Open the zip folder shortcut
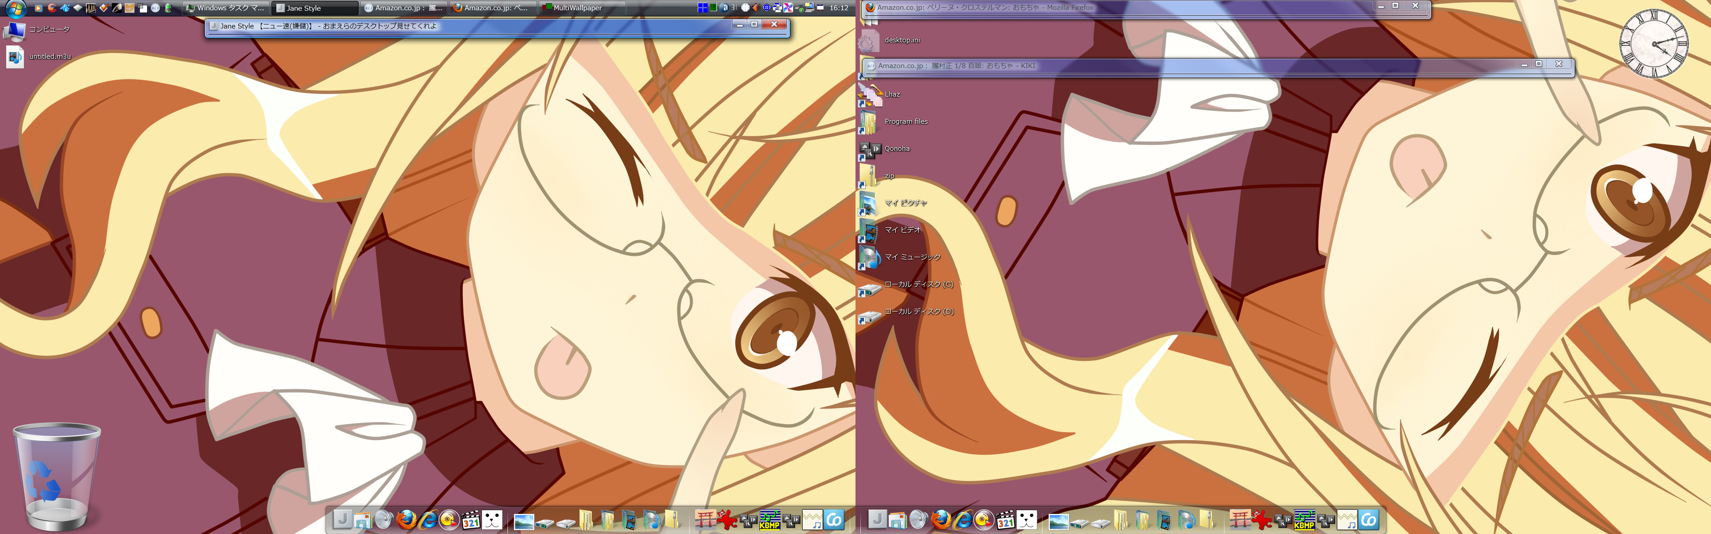Viewport: 1711px width, 534px height. (877, 176)
